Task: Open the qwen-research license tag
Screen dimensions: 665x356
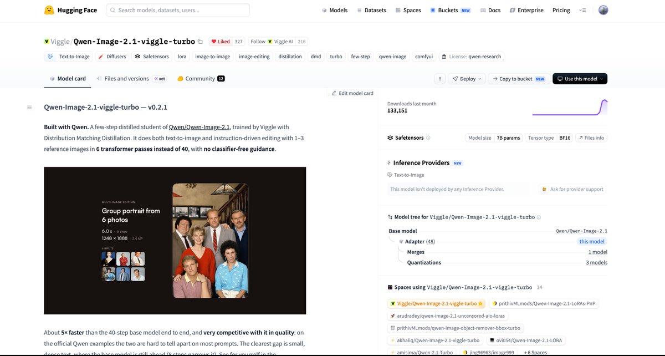Action: (x=472, y=57)
